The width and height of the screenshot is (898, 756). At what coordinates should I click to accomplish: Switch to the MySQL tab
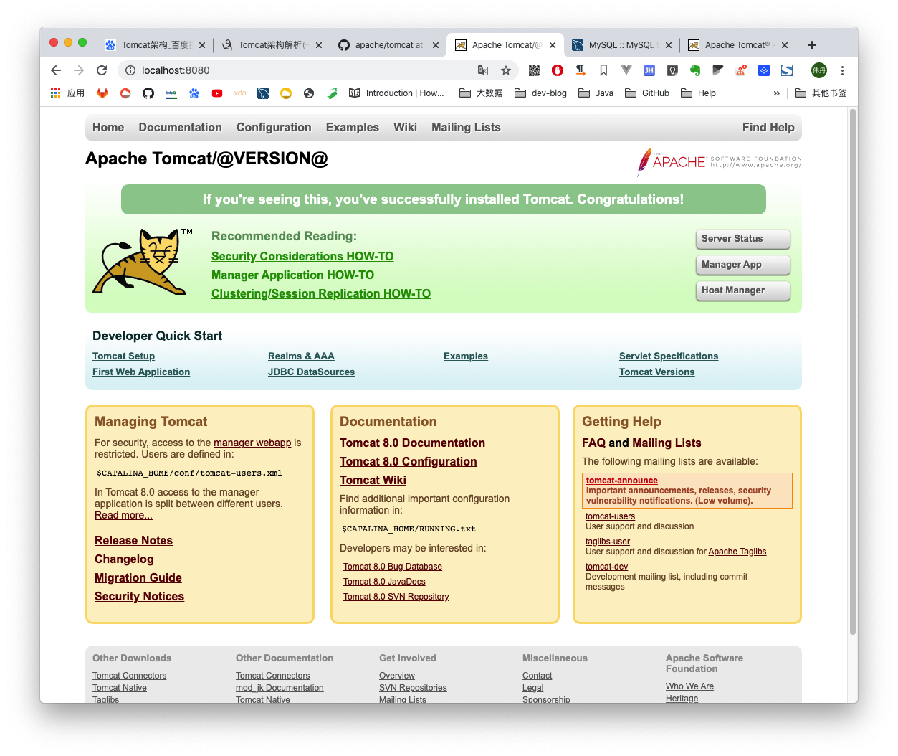click(621, 45)
